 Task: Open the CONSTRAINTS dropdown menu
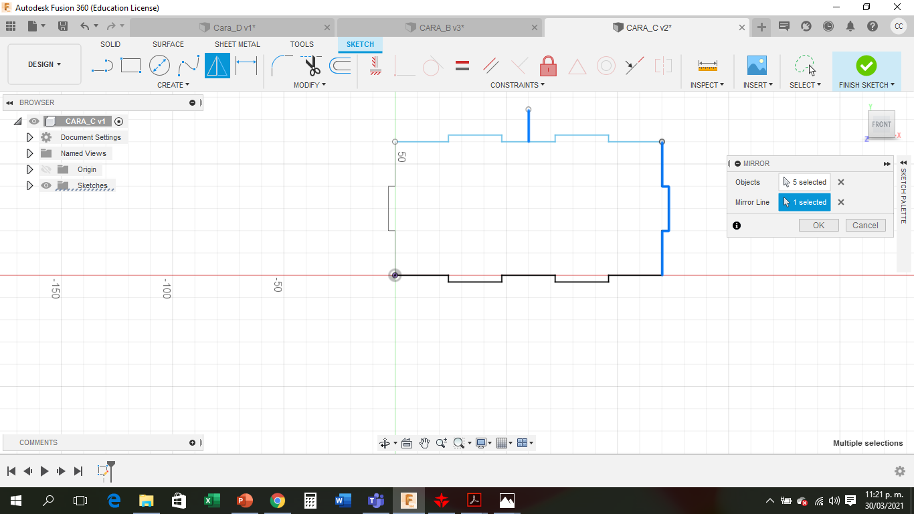tap(517, 85)
